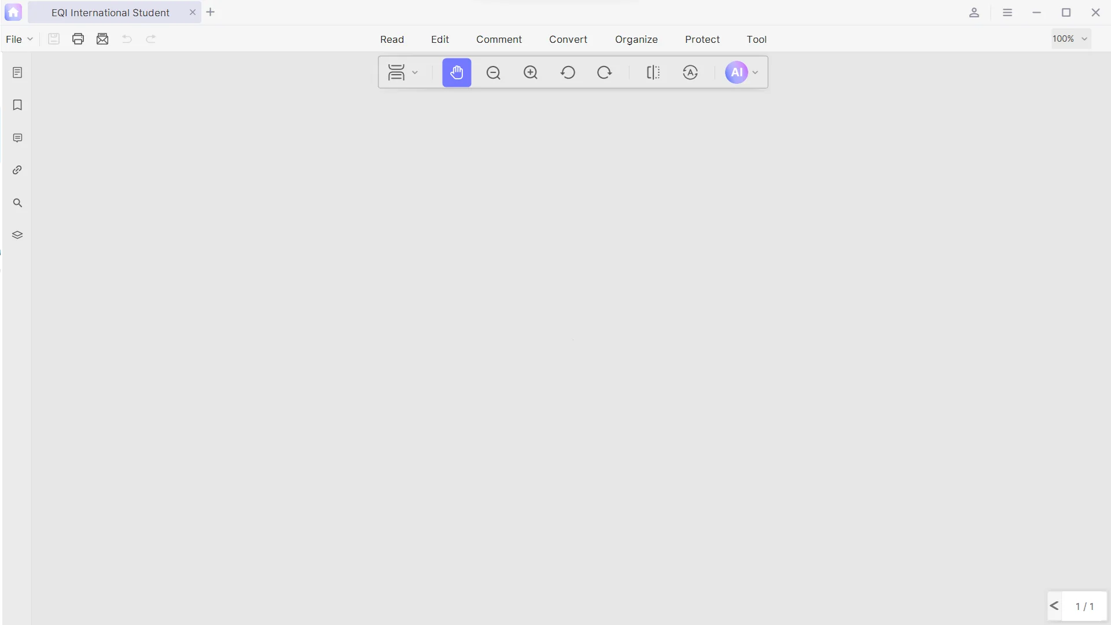Rotate page counterclockwise
1111x625 pixels.
point(568,72)
